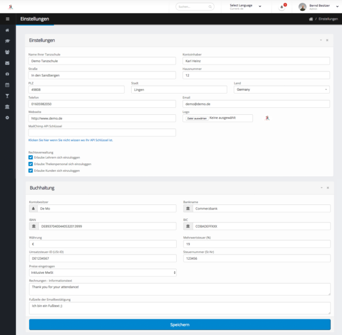Toggle 'Erlaube Lehrern sich einzuloggen' checkbox
This screenshot has height=335, width=342.
(x=31, y=158)
